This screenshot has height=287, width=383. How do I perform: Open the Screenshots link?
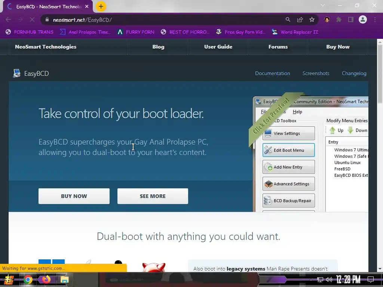point(316,73)
